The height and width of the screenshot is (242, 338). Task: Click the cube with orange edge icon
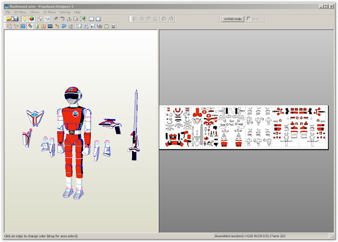pos(47,19)
